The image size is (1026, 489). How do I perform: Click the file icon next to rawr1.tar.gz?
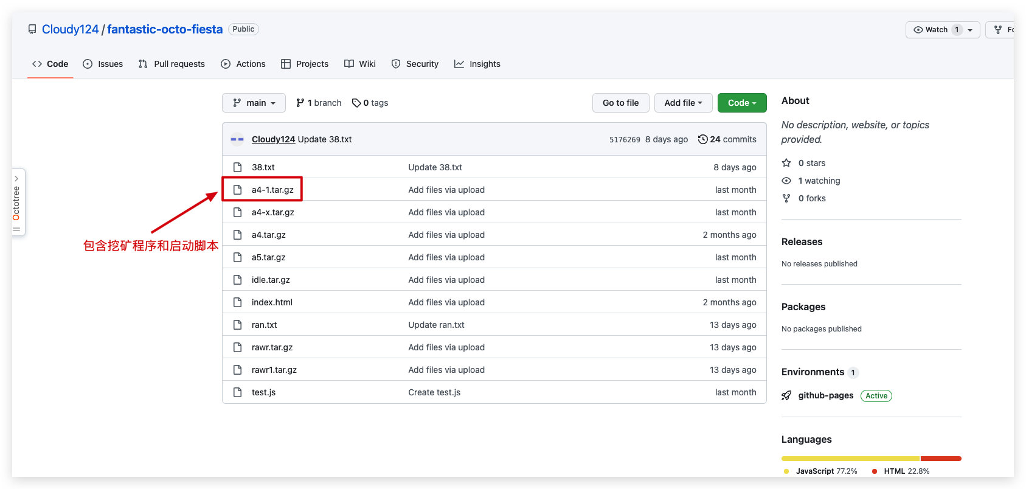point(238,370)
